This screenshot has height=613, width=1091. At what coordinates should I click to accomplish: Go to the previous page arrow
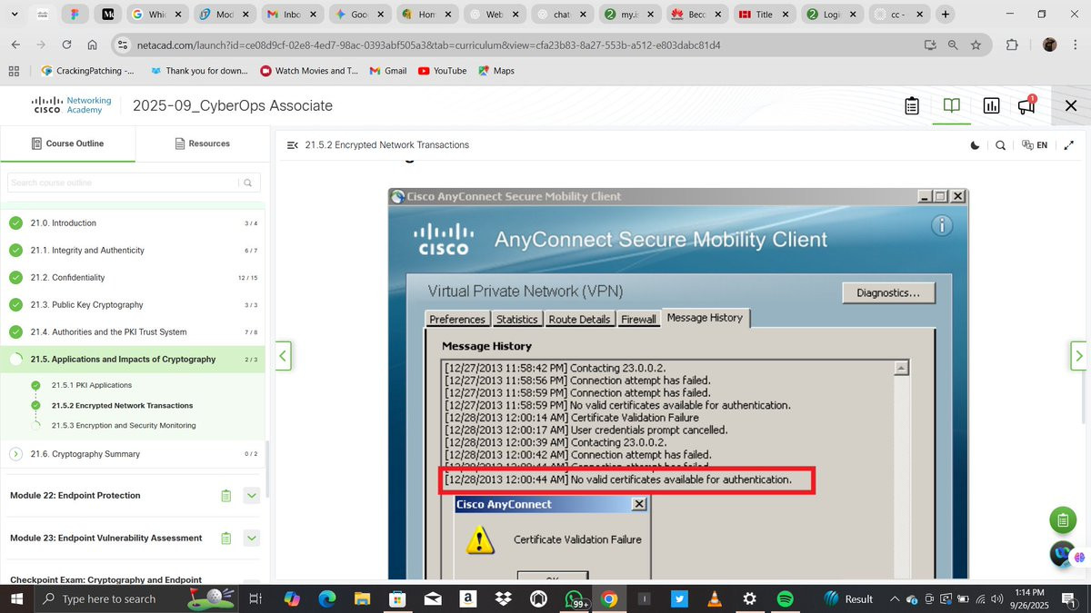[284, 356]
